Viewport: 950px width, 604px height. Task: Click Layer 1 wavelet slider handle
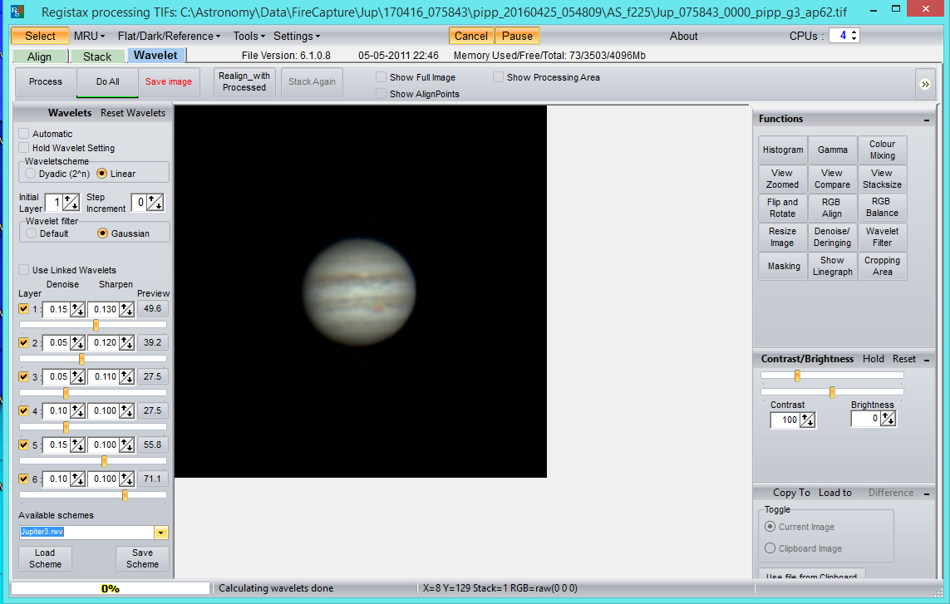96,326
